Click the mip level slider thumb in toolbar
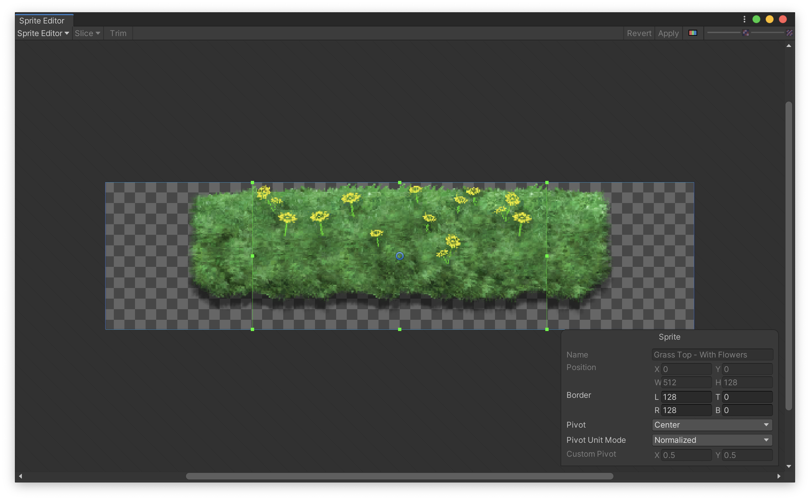The width and height of the screenshot is (810, 500). pos(745,33)
